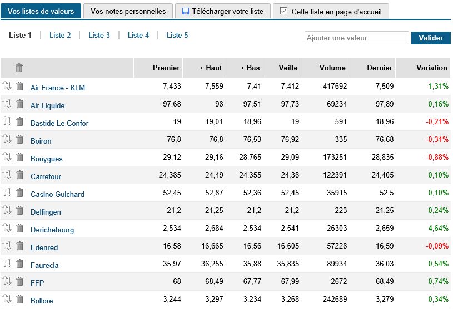Screen dimensions: 453x309
Task: Click reorder arrows beside Delfingen
Action: 7,210
